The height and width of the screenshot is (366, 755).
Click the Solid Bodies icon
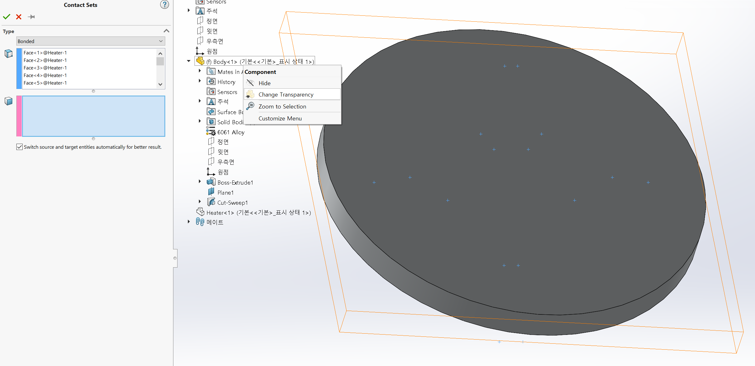[211, 122]
